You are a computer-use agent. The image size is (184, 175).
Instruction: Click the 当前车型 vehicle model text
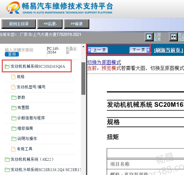pos(41,35)
